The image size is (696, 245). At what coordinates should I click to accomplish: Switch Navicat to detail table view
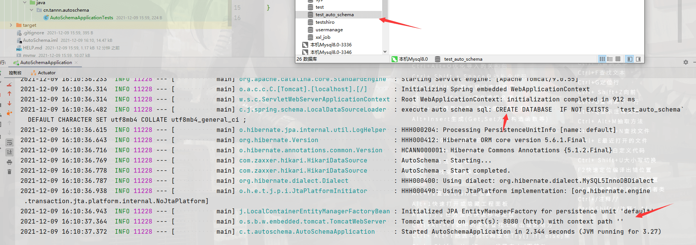618,59
